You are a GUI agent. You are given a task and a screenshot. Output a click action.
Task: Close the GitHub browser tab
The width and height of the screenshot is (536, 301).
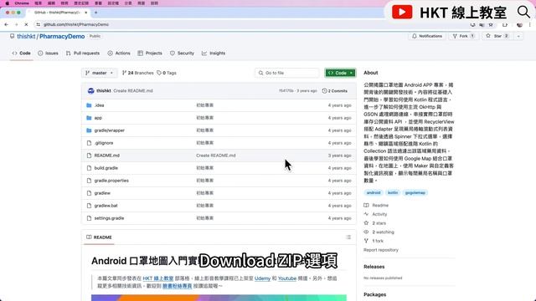click(85, 13)
